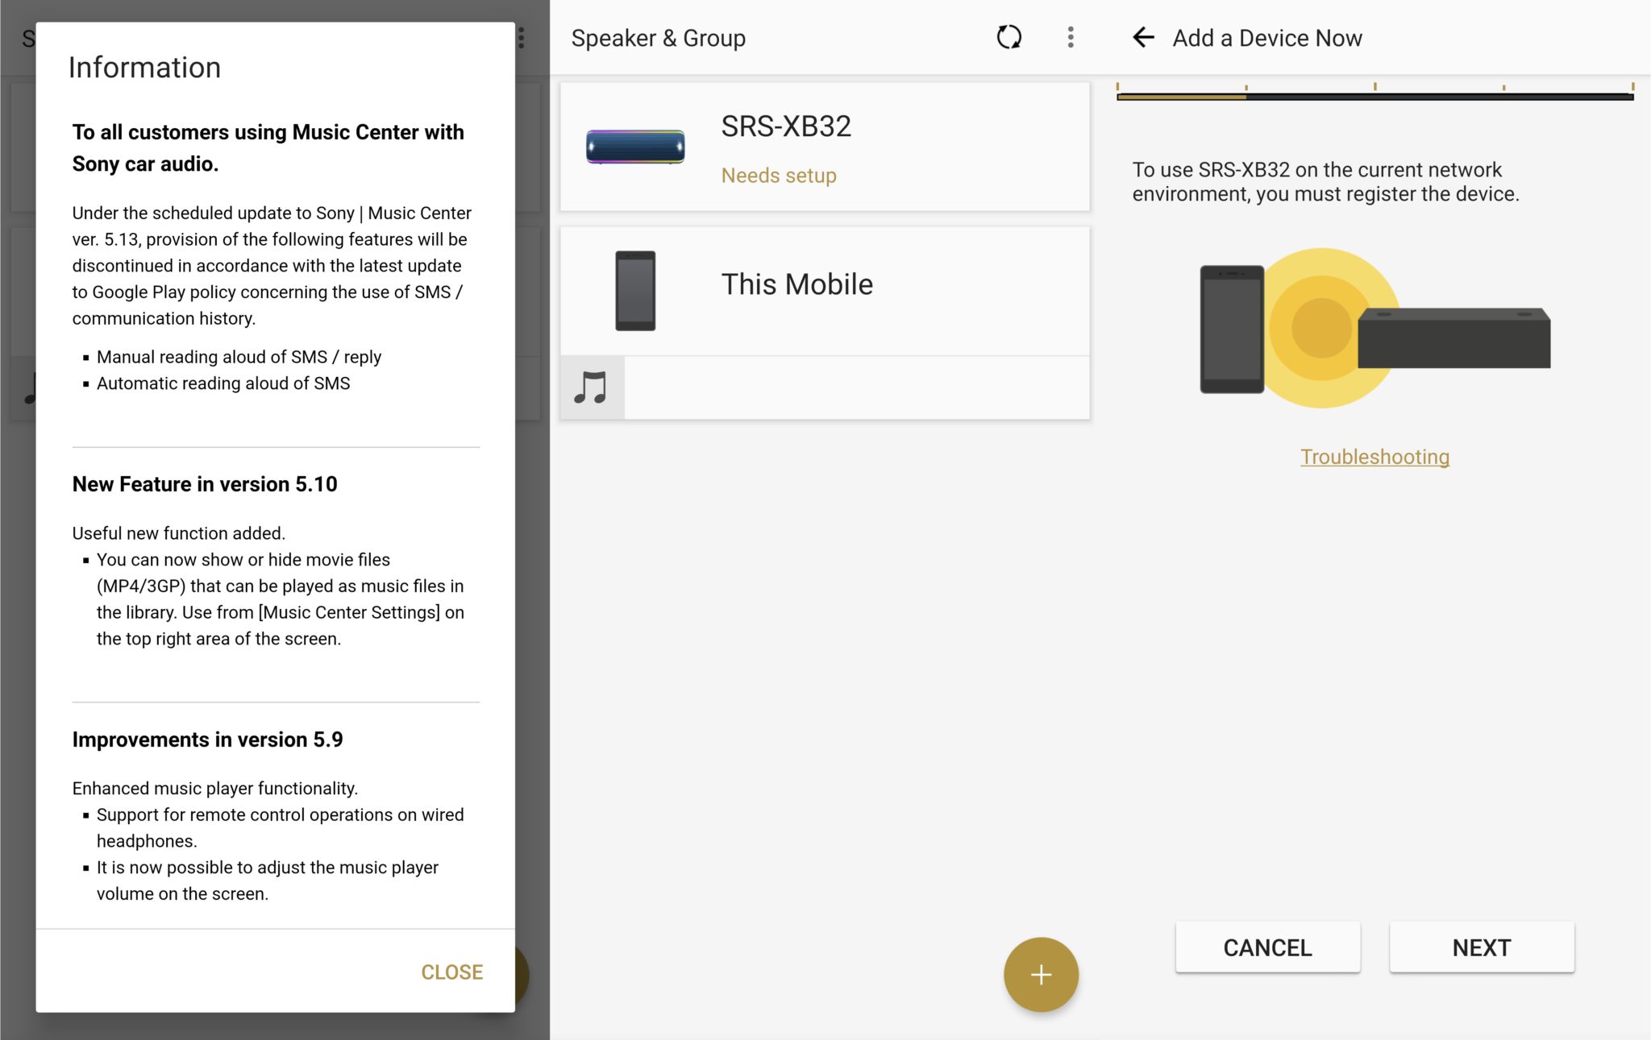Click the setup progress bar

coord(1374,96)
